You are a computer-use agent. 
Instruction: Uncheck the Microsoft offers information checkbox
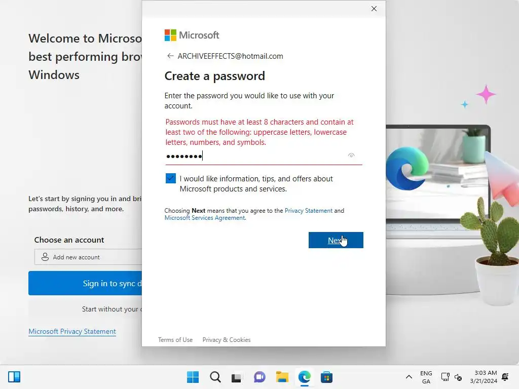pos(171,178)
